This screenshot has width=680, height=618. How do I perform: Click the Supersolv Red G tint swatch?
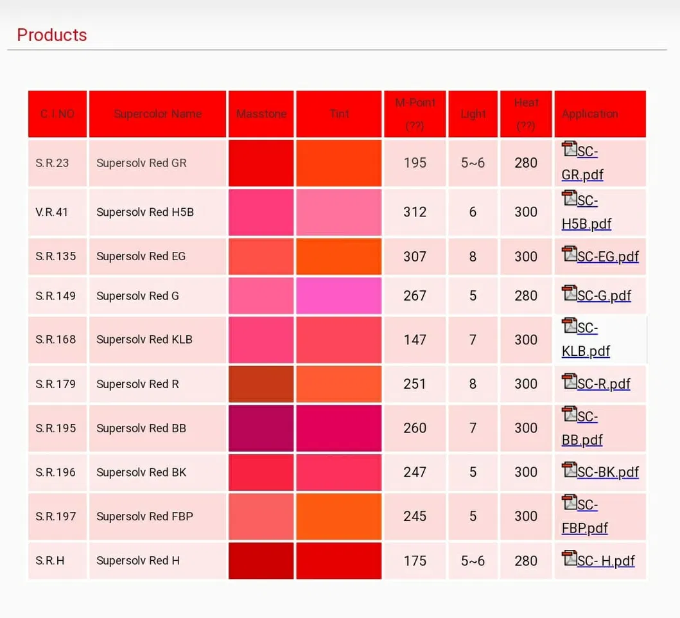339,296
